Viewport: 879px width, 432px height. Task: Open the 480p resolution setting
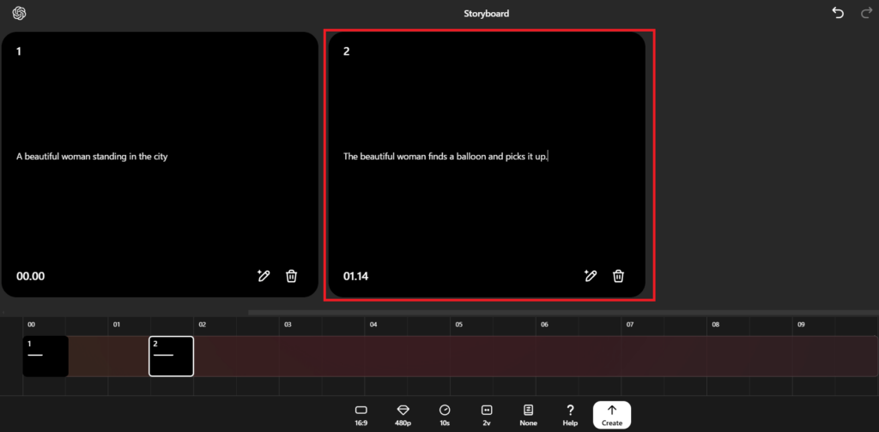[x=403, y=415]
